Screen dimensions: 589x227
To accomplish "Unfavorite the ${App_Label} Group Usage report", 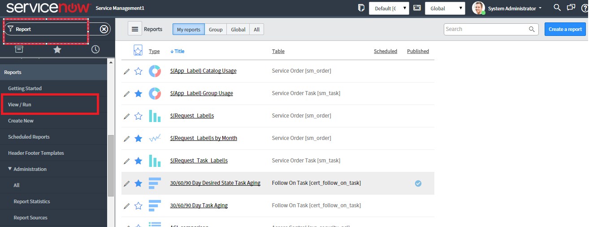I will pyautogui.click(x=139, y=93).
